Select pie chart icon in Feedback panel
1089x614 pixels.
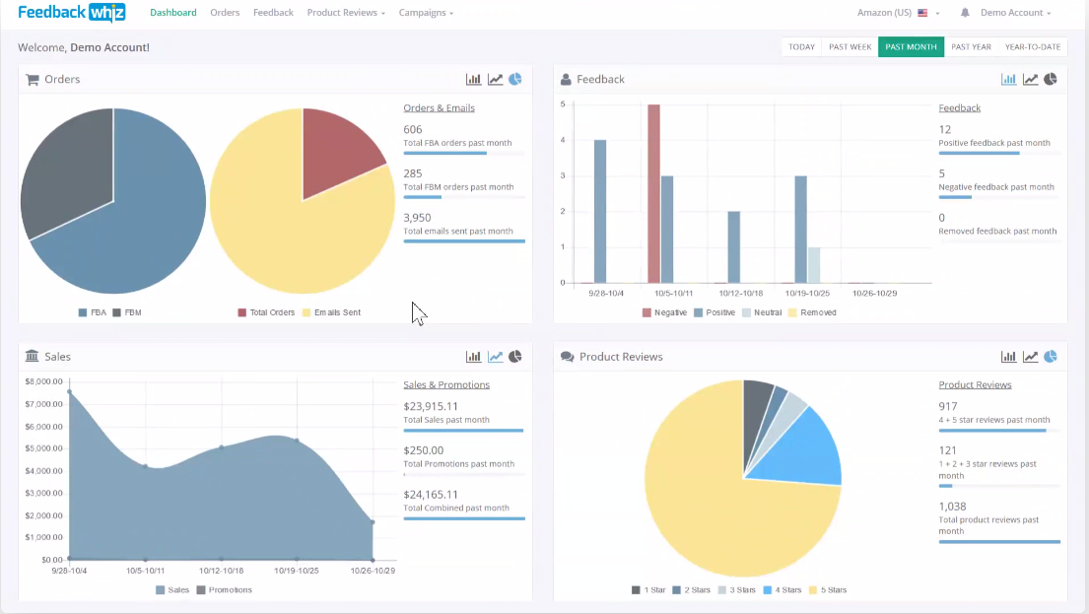coord(1051,79)
